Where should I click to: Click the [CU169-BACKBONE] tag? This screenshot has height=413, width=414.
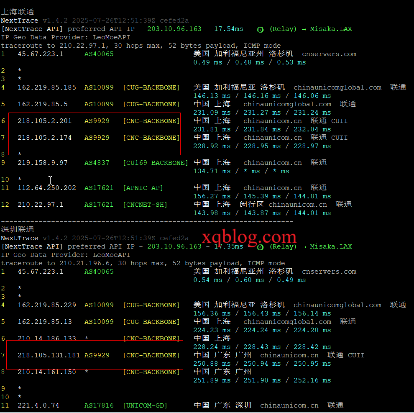(x=155, y=163)
